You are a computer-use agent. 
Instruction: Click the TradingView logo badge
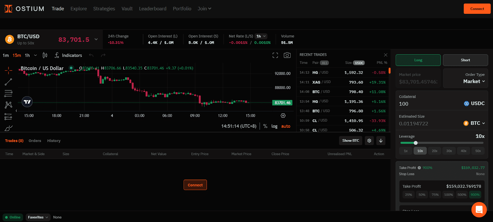click(x=27, y=102)
